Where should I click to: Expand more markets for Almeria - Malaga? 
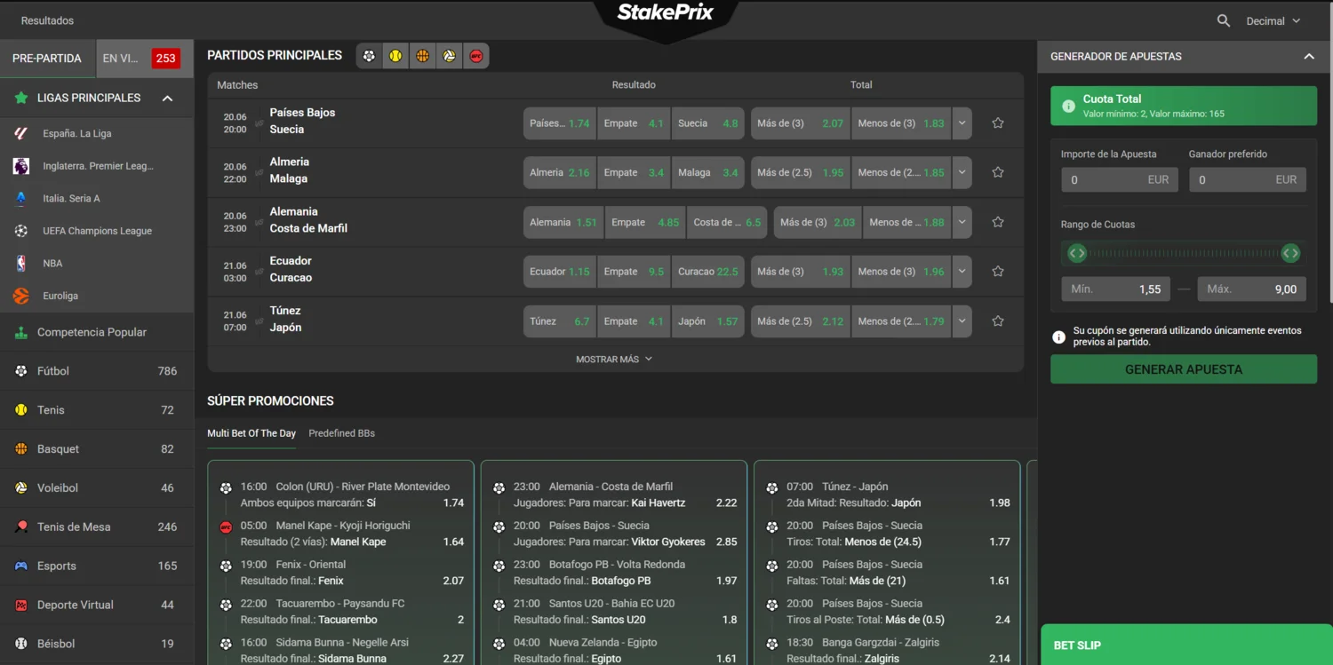click(962, 172)
